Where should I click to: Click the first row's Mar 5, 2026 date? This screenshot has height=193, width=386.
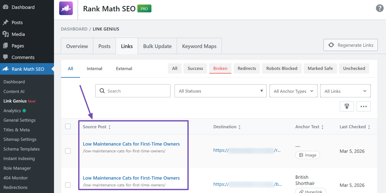[x=352, y=151]
